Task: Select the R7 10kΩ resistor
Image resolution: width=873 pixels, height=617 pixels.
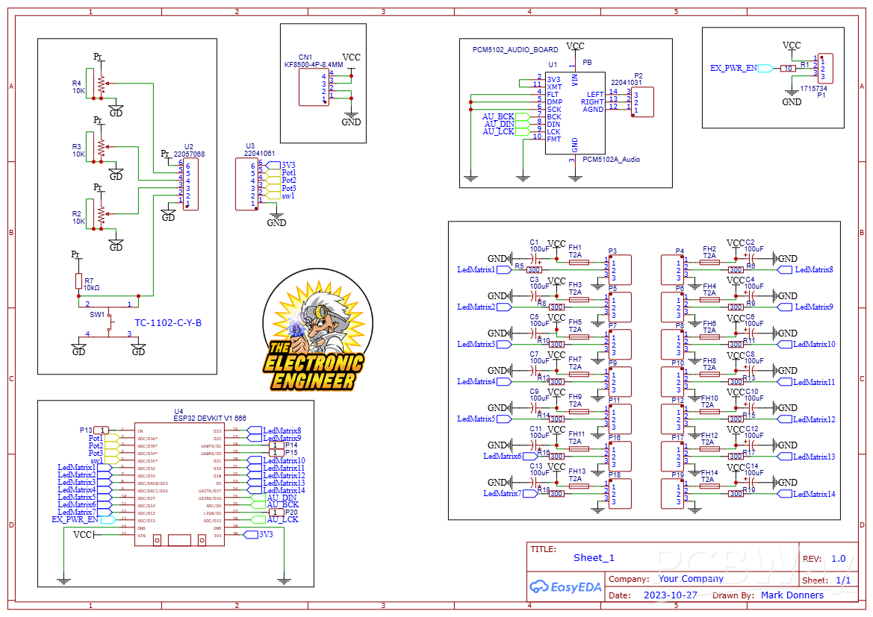Action: tap(78, 281)
